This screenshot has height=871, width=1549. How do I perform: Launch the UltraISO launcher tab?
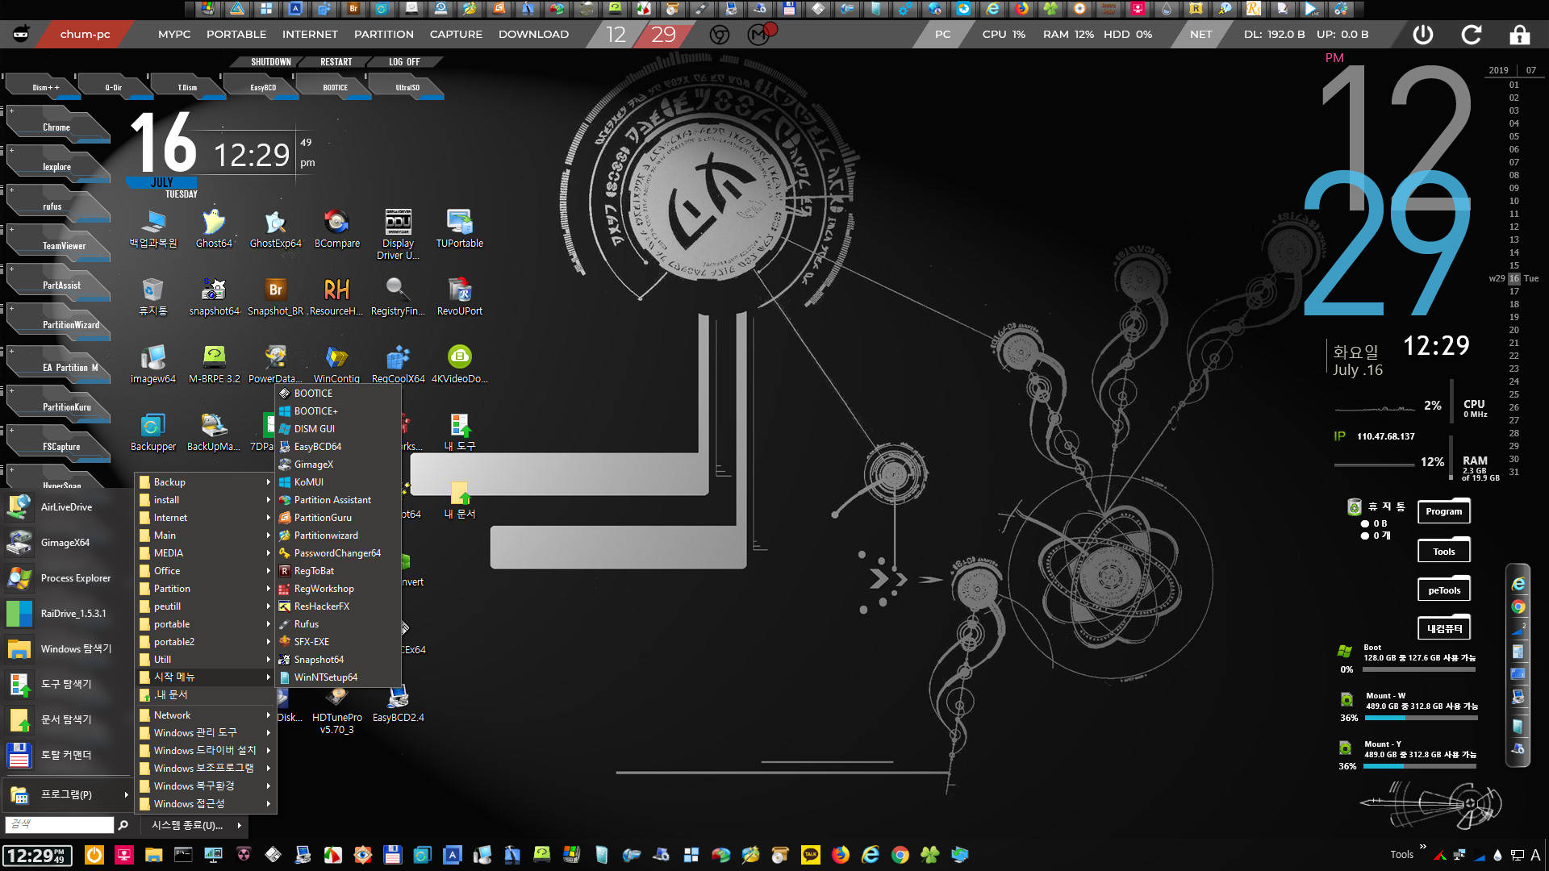pyautogui.click(x=407, y=87)
